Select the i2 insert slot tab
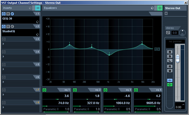Screen dimensions: 189x115 coord(37,26)
